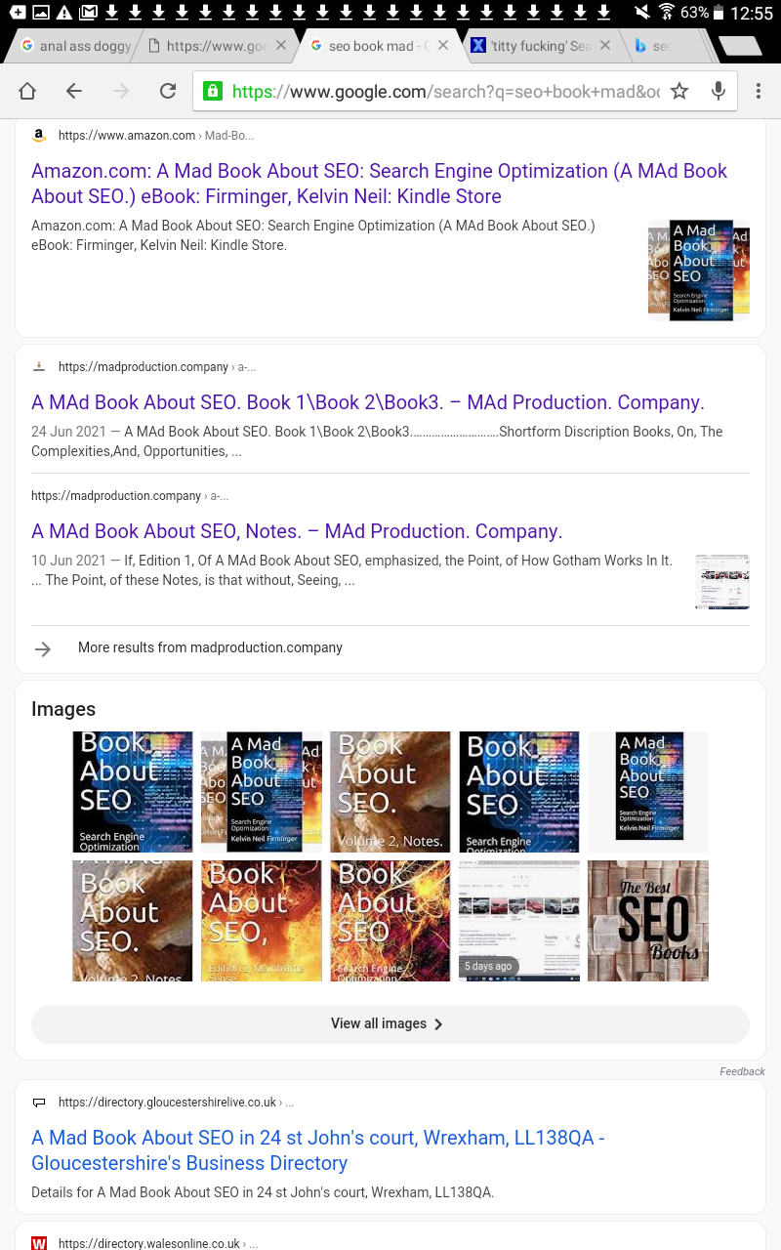Open the Amazon A Mad Book About SEO result
781x1250 pixels.
379,184
